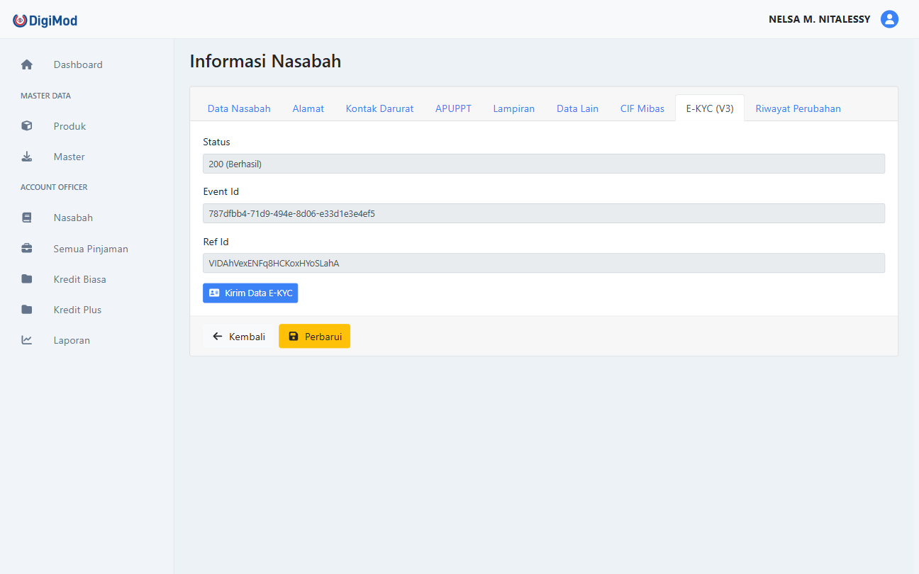Screen dimensions: 919x574
Task: Click the Semua Pinjaman briefcase icon
Action: coord(27,249)
